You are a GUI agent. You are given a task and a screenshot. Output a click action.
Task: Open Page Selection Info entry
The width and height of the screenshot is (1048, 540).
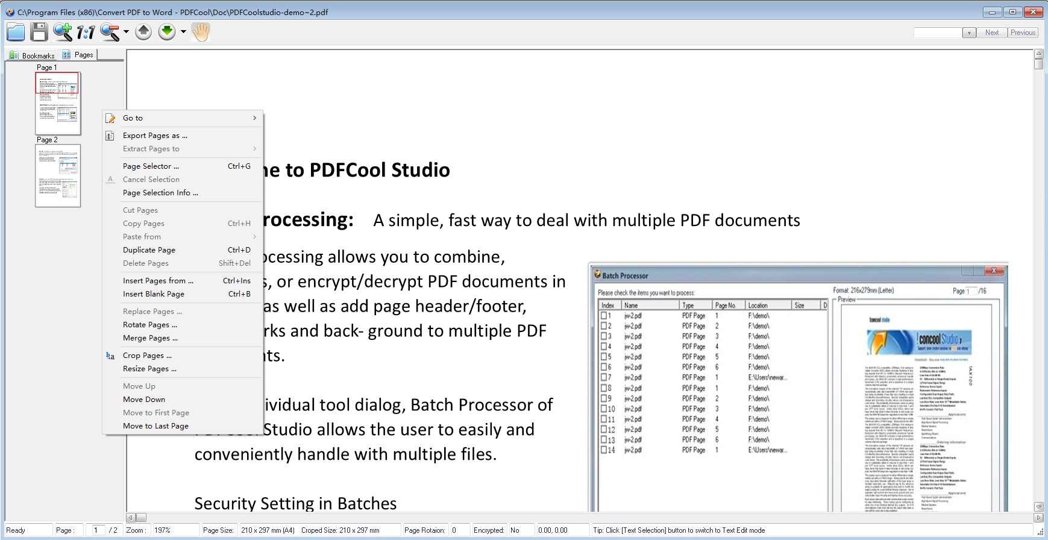click(183, 193)
